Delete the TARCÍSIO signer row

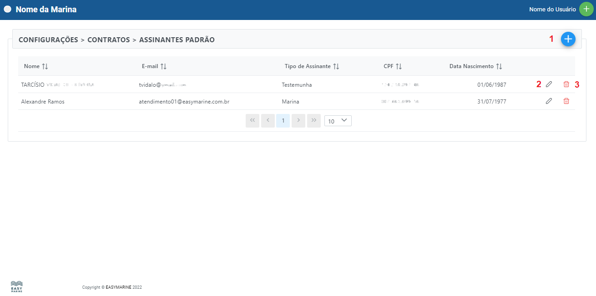tap(566, 84)
